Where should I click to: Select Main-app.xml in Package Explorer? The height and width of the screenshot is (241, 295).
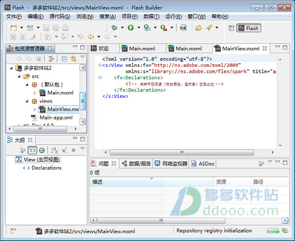point(56,118)
